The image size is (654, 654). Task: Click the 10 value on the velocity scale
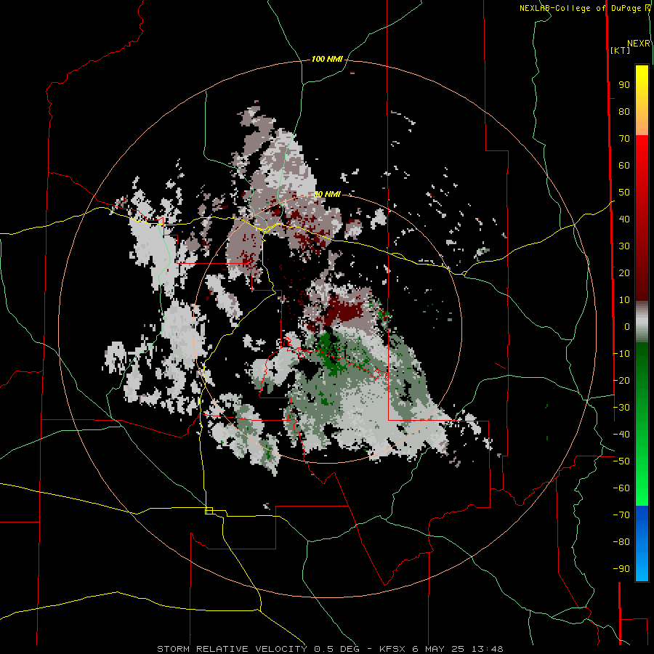click(624, 300)
